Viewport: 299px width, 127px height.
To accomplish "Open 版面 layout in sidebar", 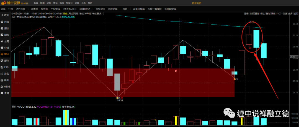I will [5, 80].
